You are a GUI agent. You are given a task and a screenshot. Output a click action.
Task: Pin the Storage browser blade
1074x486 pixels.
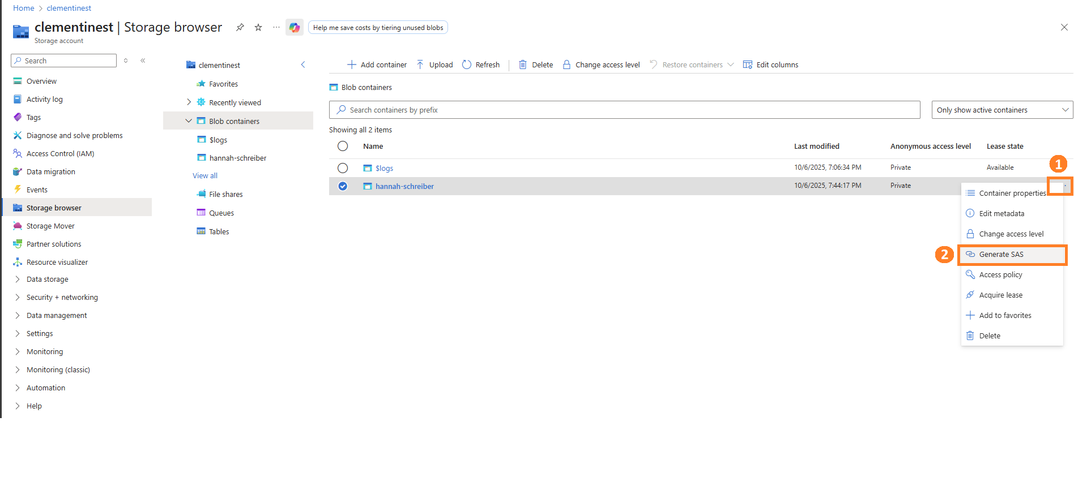pyautogui.click(x=240, y=27)
